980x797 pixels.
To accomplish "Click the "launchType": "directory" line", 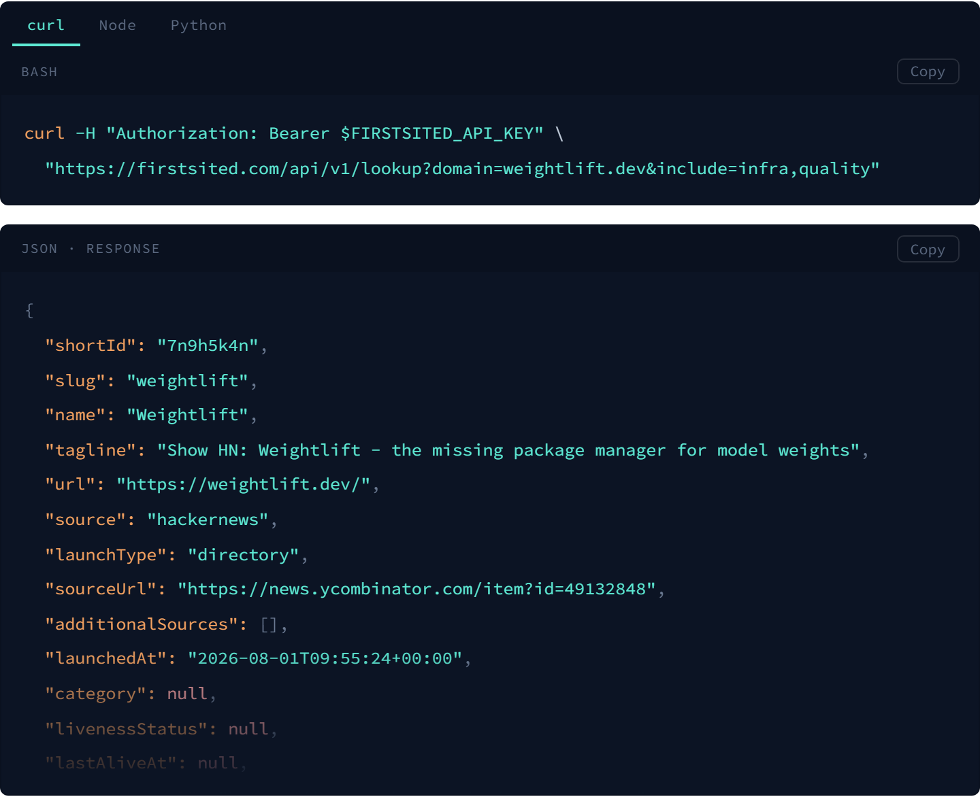I will [x=177, y=555].
